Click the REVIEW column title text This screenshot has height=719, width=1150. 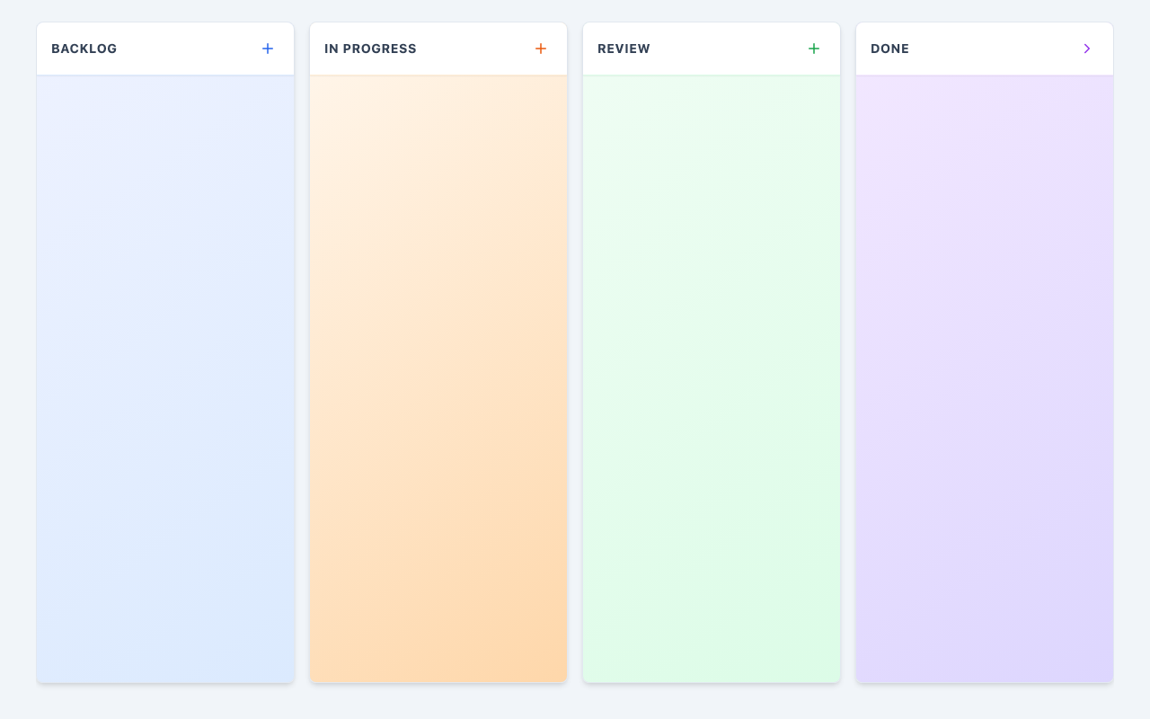(624, 49)
